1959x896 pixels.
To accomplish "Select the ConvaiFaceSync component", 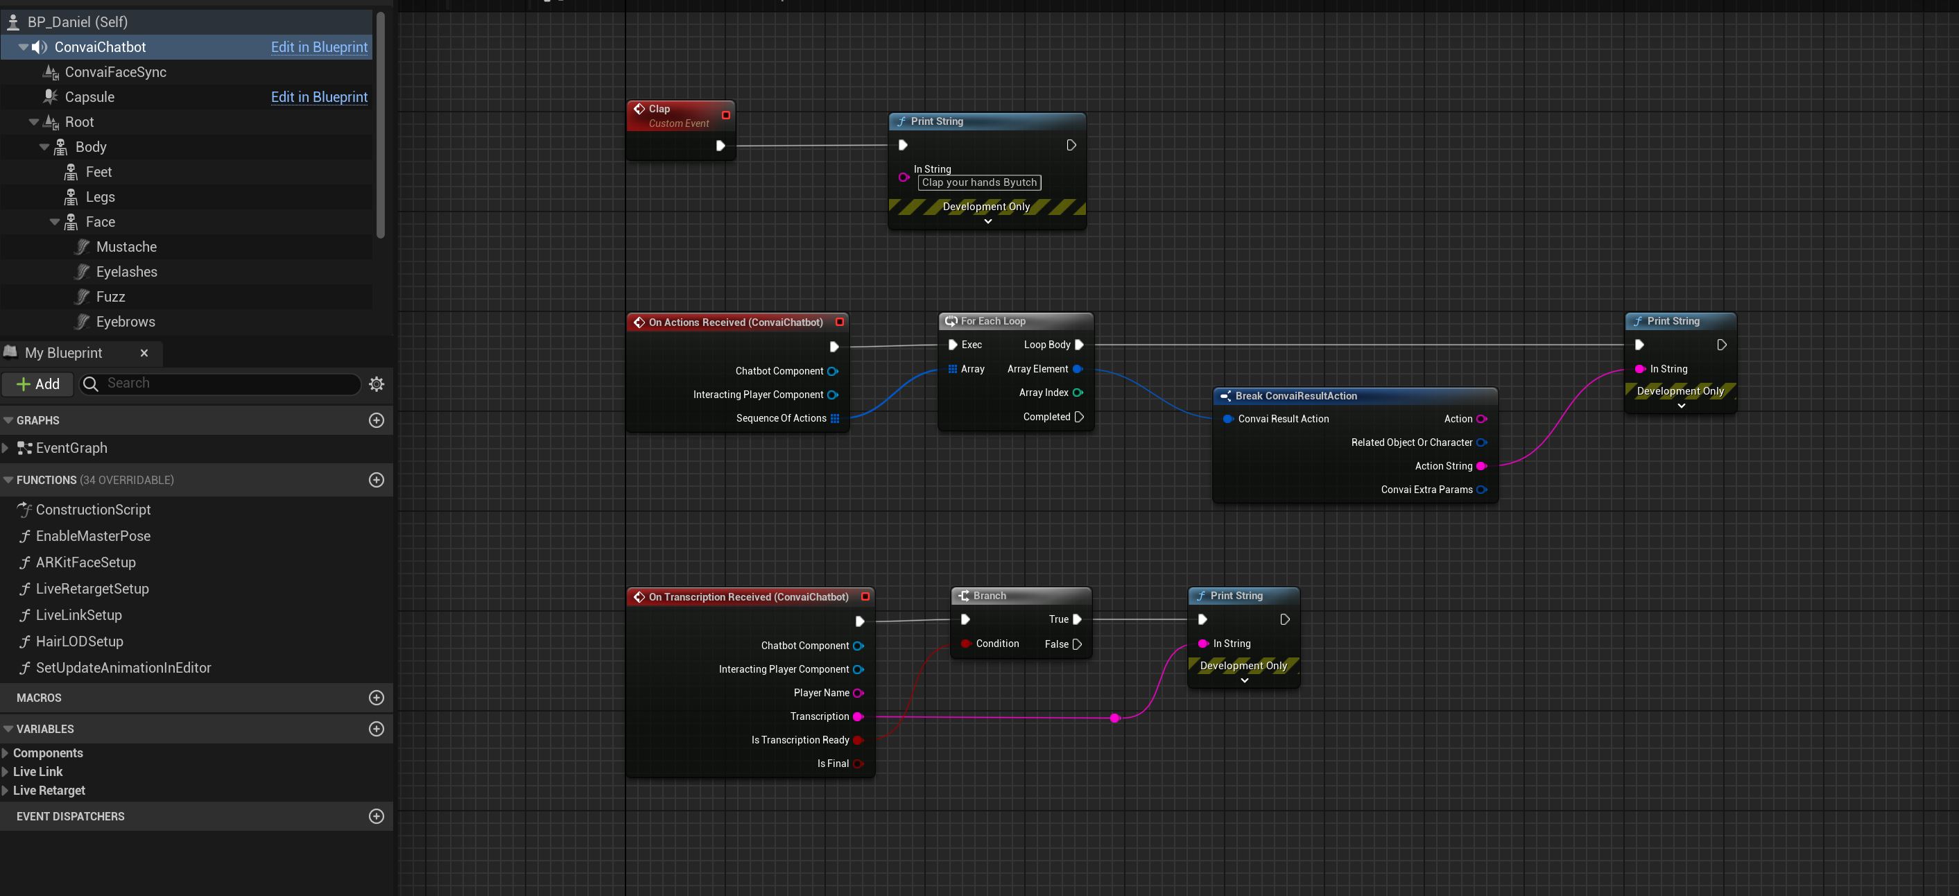I will (187, 72).
